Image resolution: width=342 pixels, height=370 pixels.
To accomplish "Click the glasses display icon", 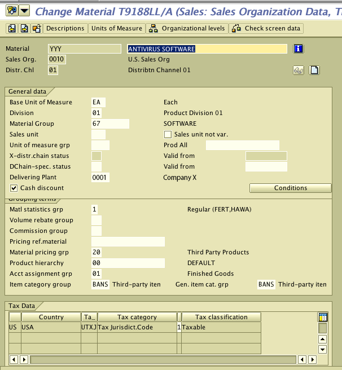I will point(299,71).
